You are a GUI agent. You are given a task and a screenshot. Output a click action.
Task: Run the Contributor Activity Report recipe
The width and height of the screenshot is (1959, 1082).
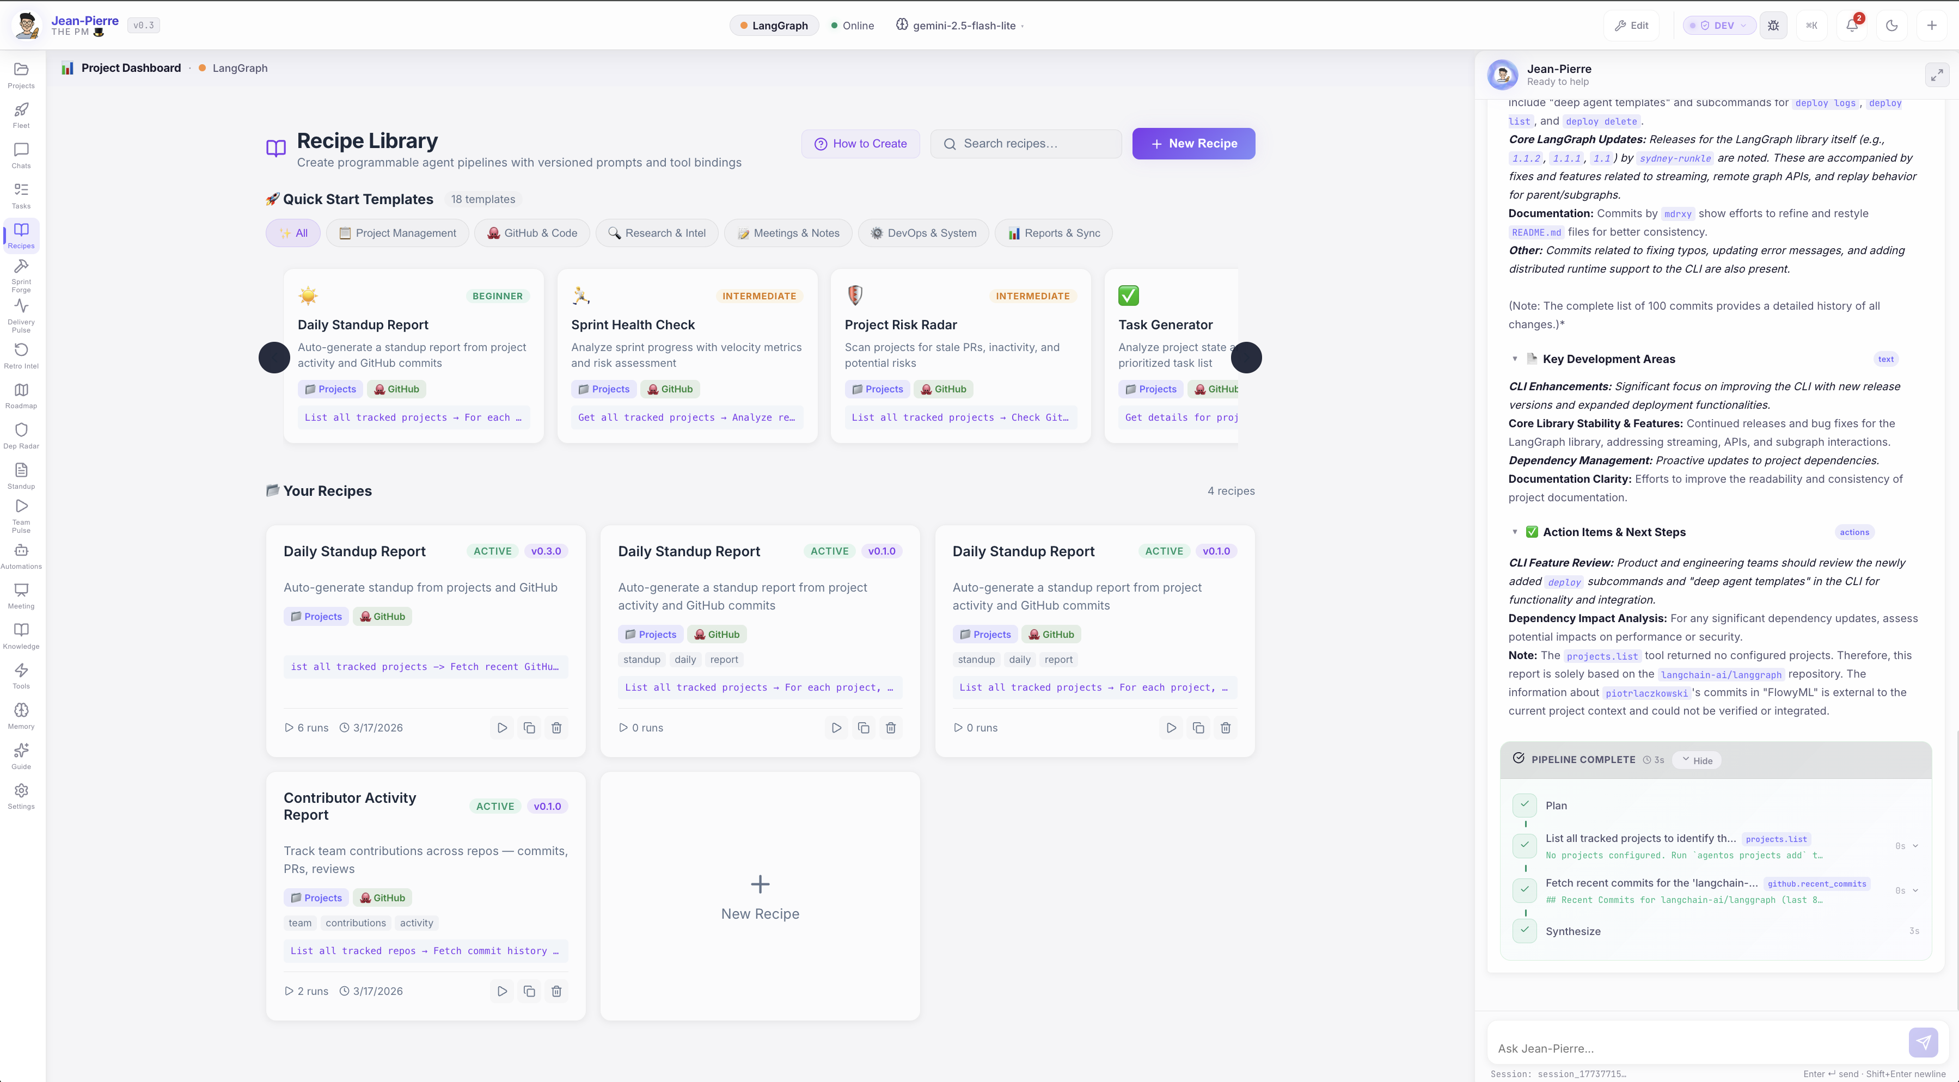click(x=502, y=991)
